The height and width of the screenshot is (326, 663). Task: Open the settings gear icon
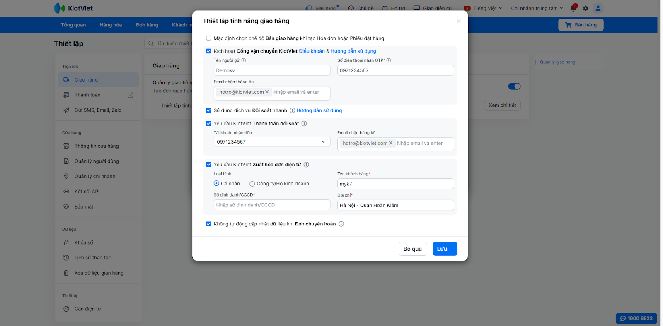click(586, 8)
